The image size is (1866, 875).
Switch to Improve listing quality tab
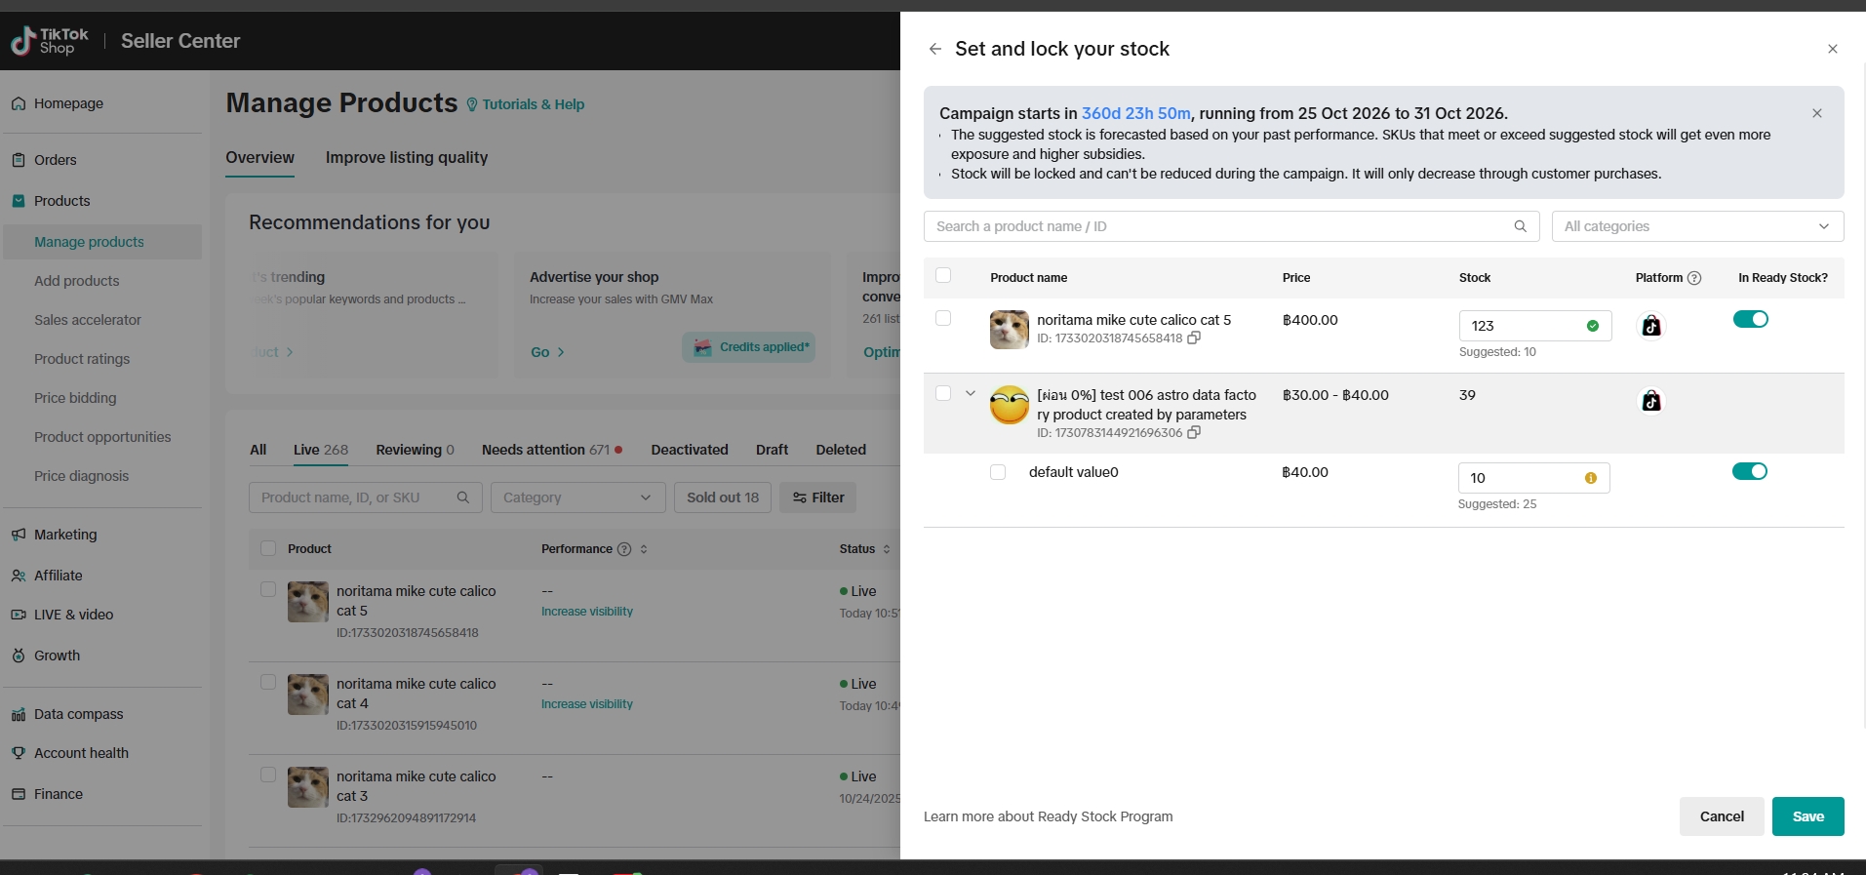[x=406, y=158]
